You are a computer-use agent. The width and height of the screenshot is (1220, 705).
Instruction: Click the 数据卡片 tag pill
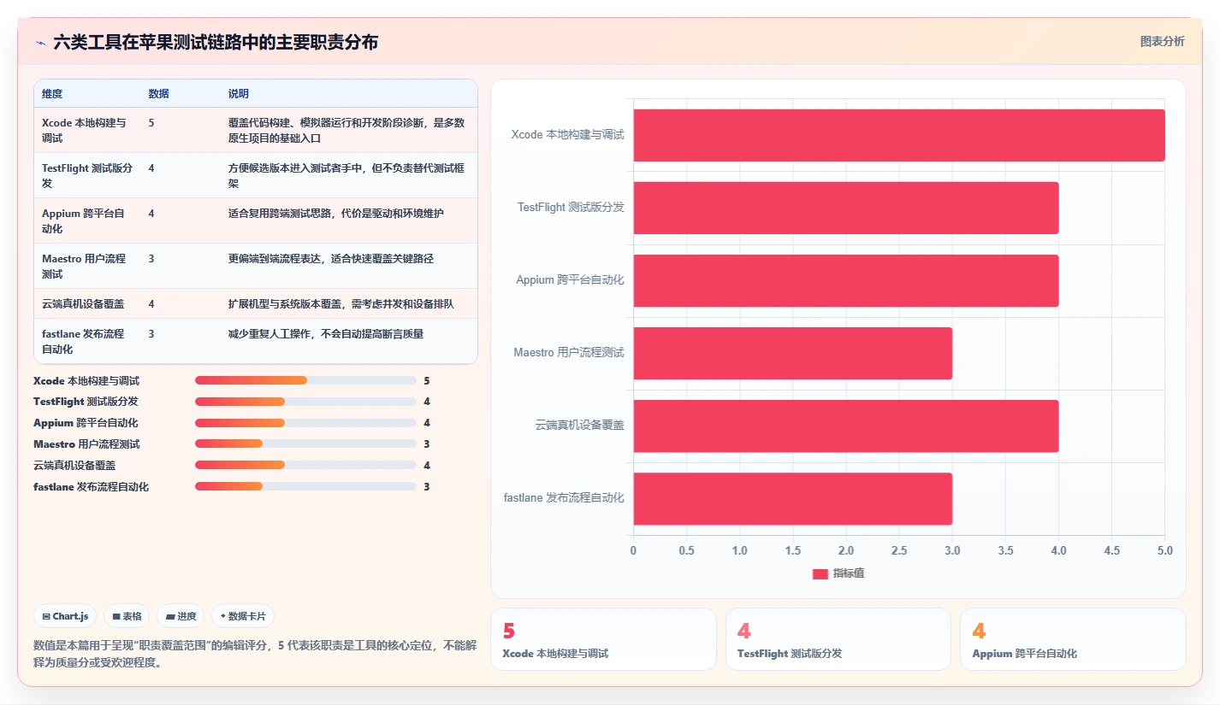[243, 616]
